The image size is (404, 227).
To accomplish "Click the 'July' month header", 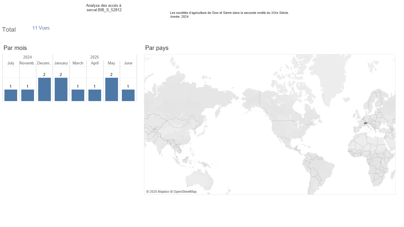I will [x=11, y=63].
